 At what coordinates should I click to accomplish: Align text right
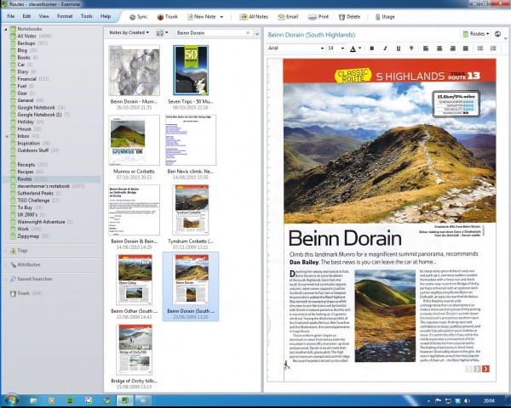click(x=452, y=48)
